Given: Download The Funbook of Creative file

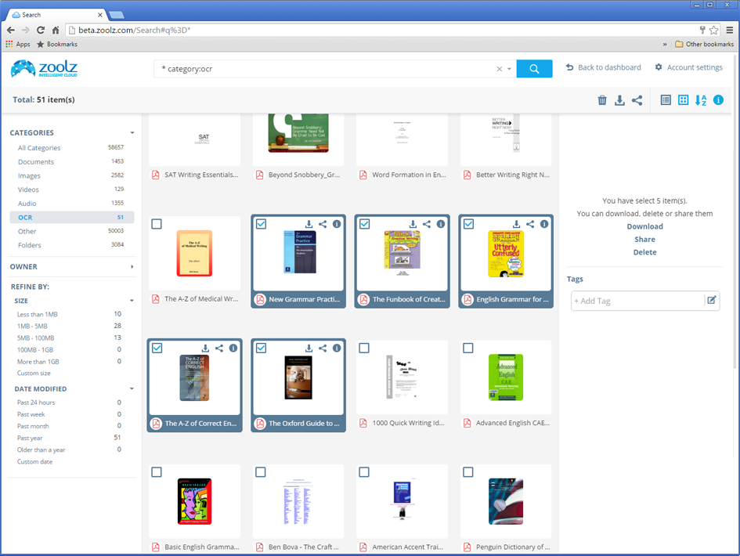Looking at the screenshot, I should 413,224.
